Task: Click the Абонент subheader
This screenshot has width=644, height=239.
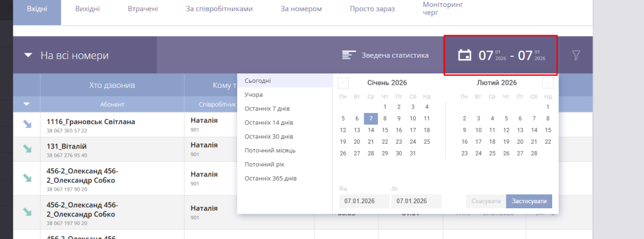Action: pos(112,104)
